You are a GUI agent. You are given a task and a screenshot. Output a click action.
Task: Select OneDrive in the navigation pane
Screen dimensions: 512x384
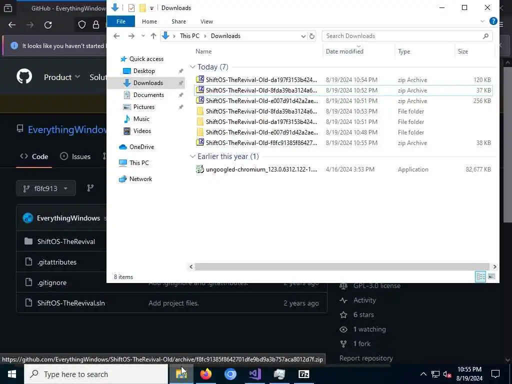point(141,147)
